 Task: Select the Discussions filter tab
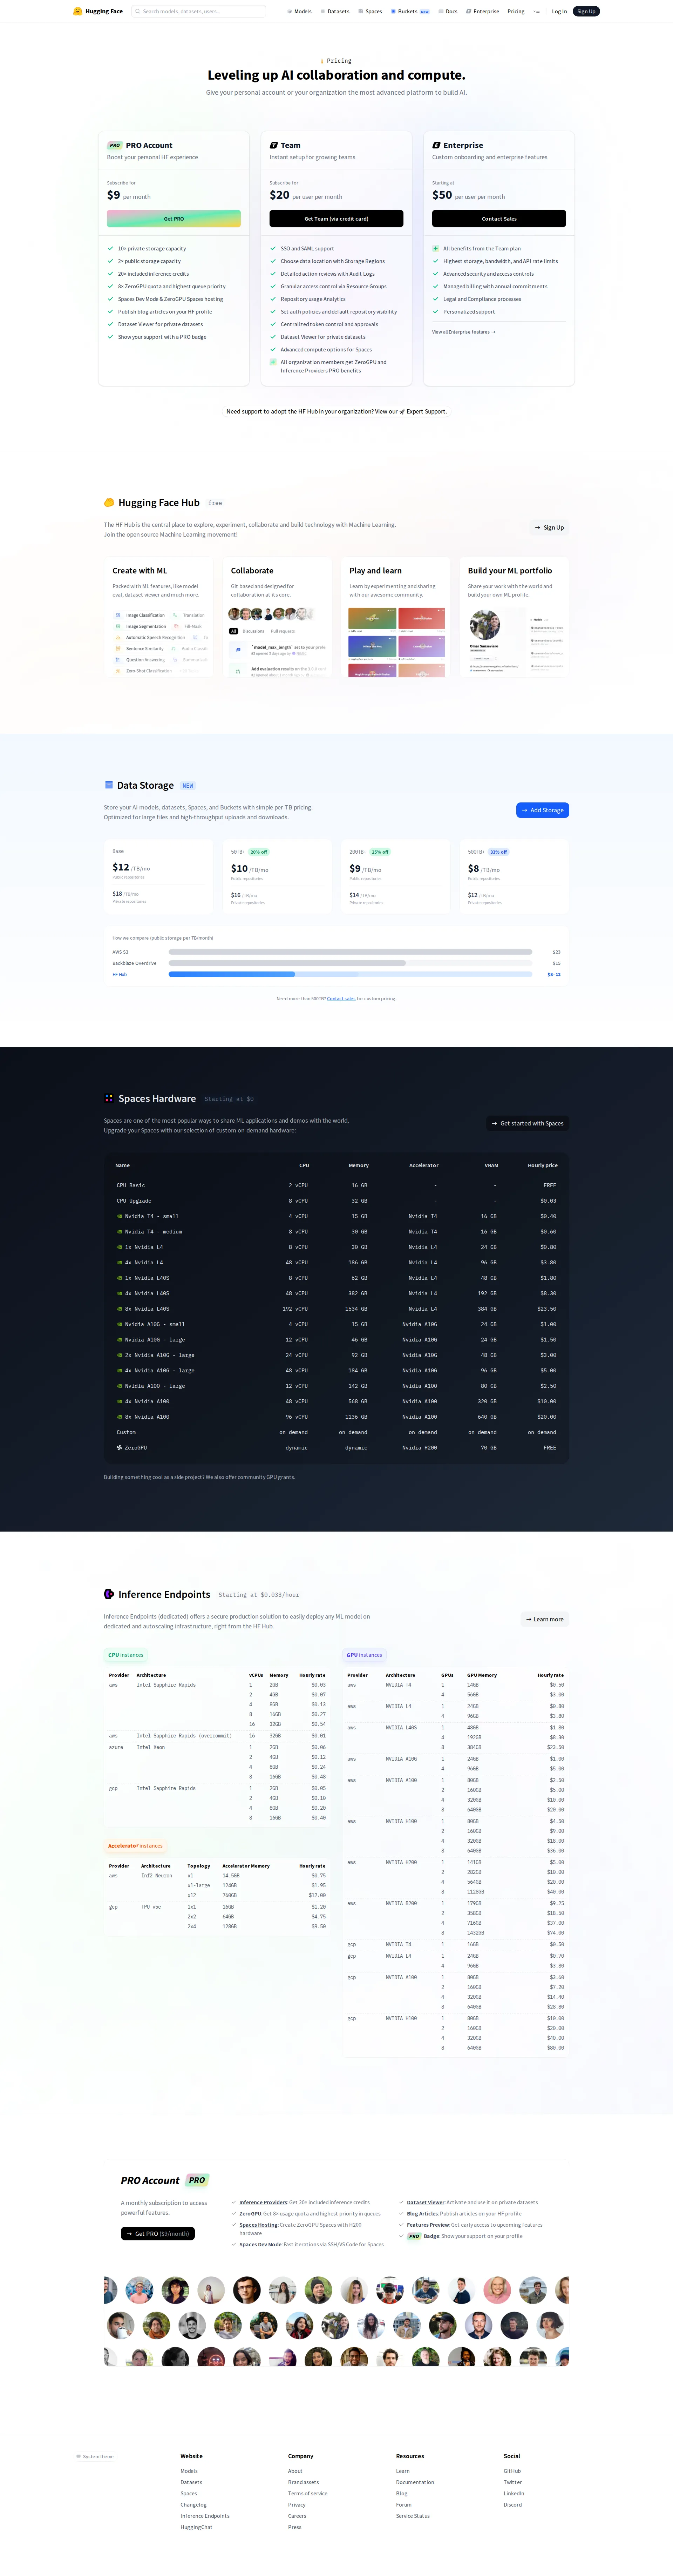click(254, 631)
